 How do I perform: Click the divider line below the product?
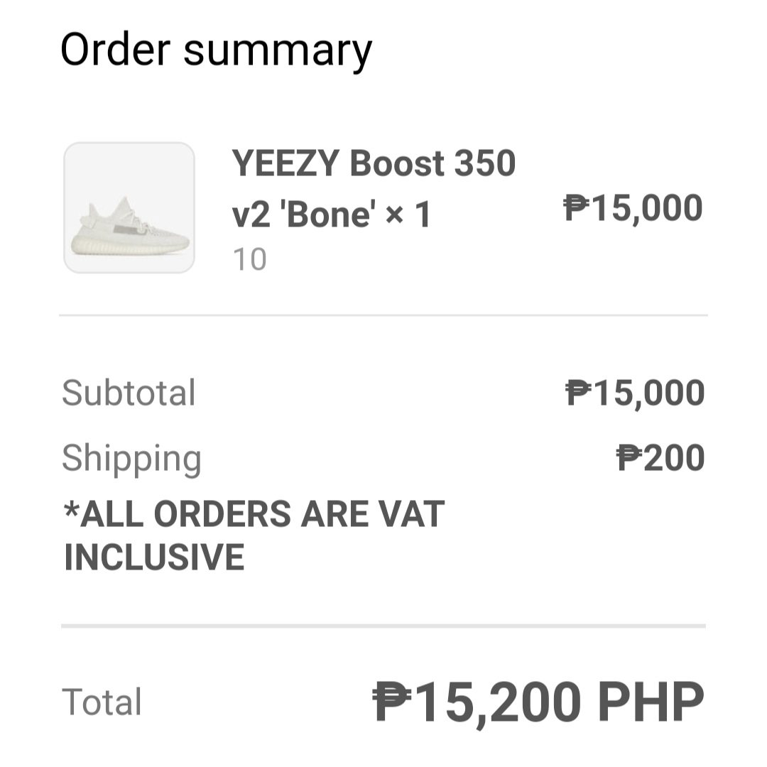click(383, 315)
